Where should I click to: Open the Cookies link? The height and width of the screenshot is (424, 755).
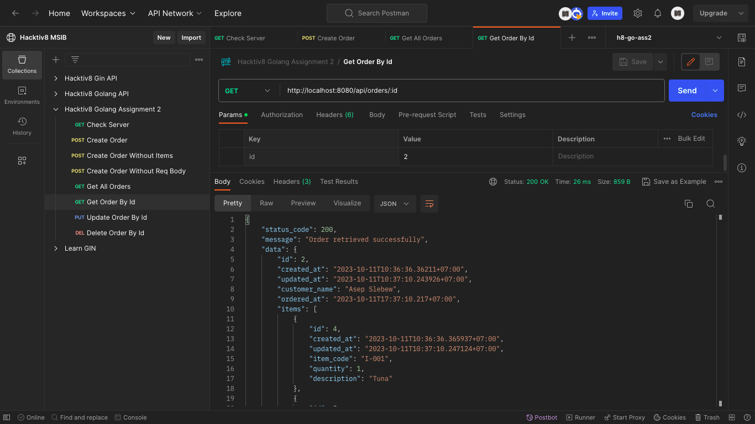coord(704,115)
